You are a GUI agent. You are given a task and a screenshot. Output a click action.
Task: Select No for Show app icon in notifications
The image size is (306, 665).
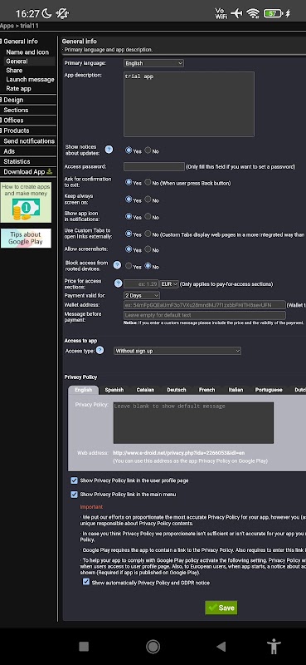point(148,216)
